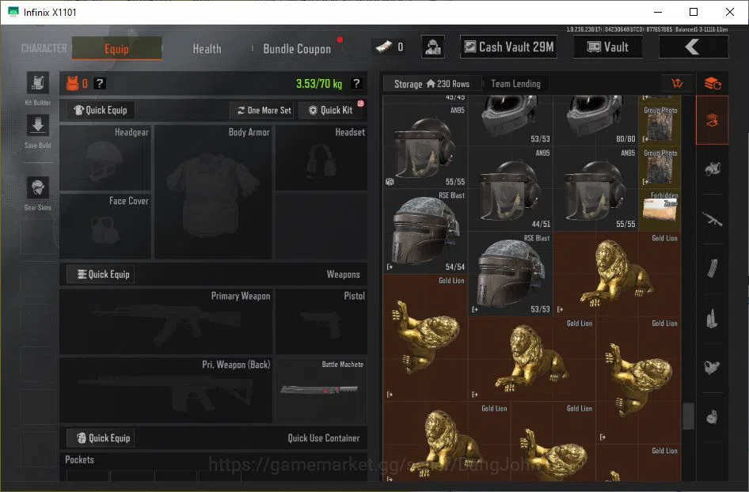The image size is (749, 492).
Task: Switch to the Health tab
Action: 207,49
